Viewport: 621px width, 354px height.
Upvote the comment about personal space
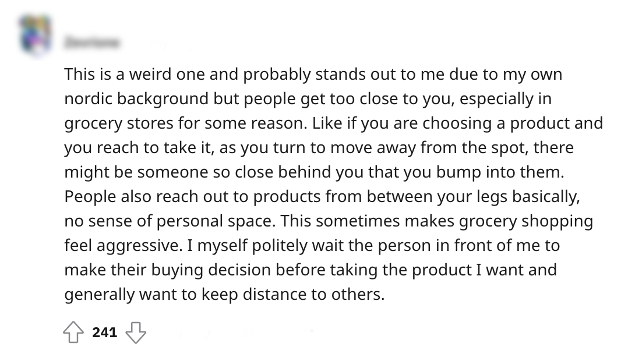coord(73,333)
